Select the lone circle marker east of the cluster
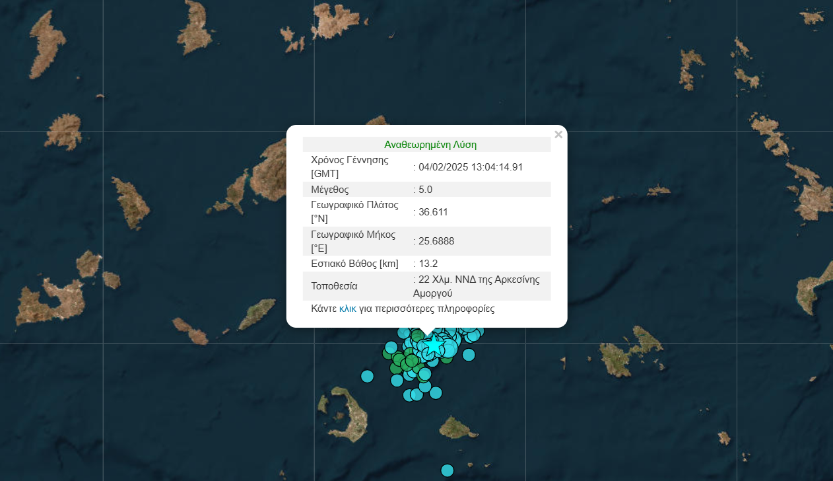The height and width of the screenshot is (481, 833). click(469, 355)
